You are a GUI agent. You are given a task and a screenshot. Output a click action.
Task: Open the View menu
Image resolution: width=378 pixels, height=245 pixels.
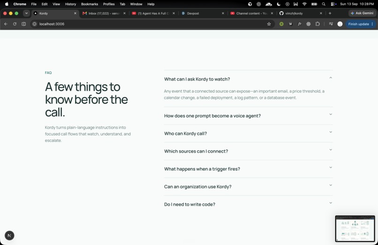[x=56, y=4]
